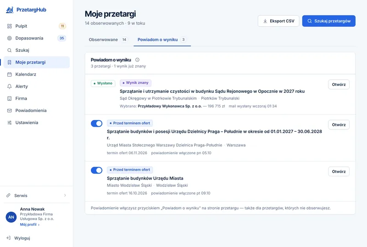Image resolution: width=367 pixels, height=247 pixels.
Task: Click the Ustawienia sliders icon
Action: [9, 123]
